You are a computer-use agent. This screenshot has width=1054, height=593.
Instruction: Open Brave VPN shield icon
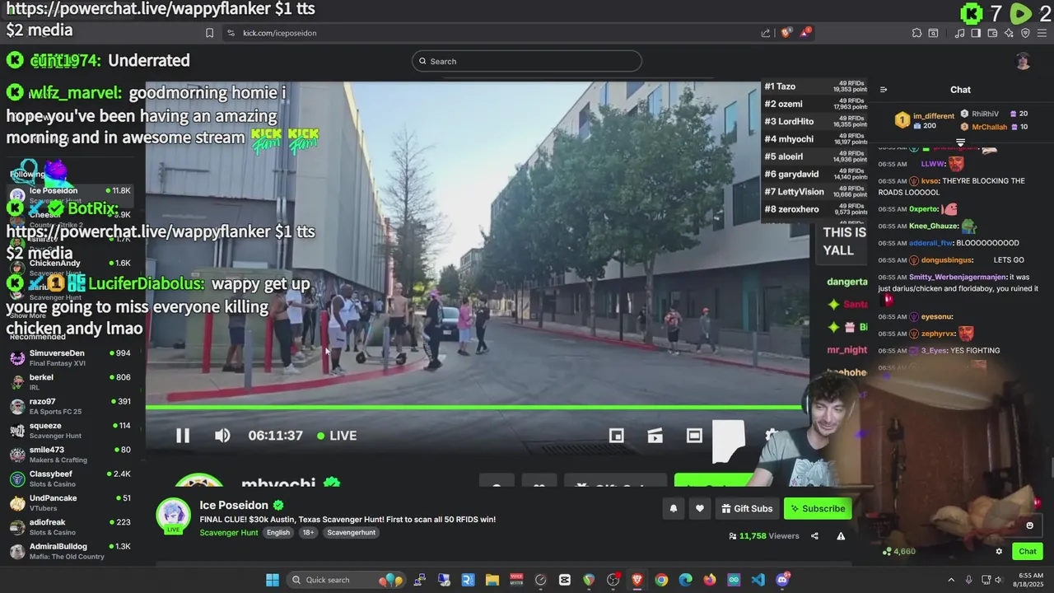click(x=1025, y=33)
